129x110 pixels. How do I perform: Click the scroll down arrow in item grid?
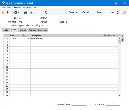119,95
